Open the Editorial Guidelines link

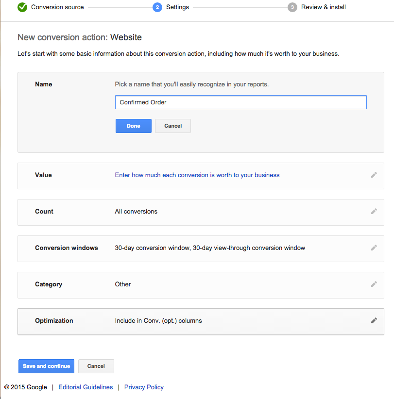pos(86,387)
